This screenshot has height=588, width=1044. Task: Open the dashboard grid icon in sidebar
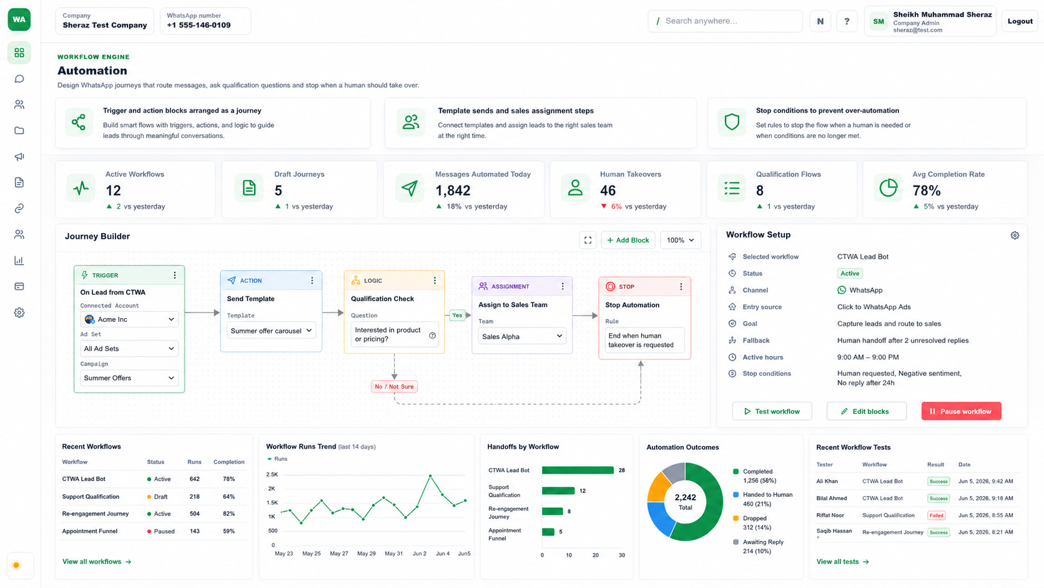point(19,53)
